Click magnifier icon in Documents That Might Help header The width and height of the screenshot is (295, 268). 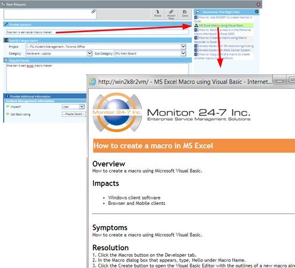(197, 12)
